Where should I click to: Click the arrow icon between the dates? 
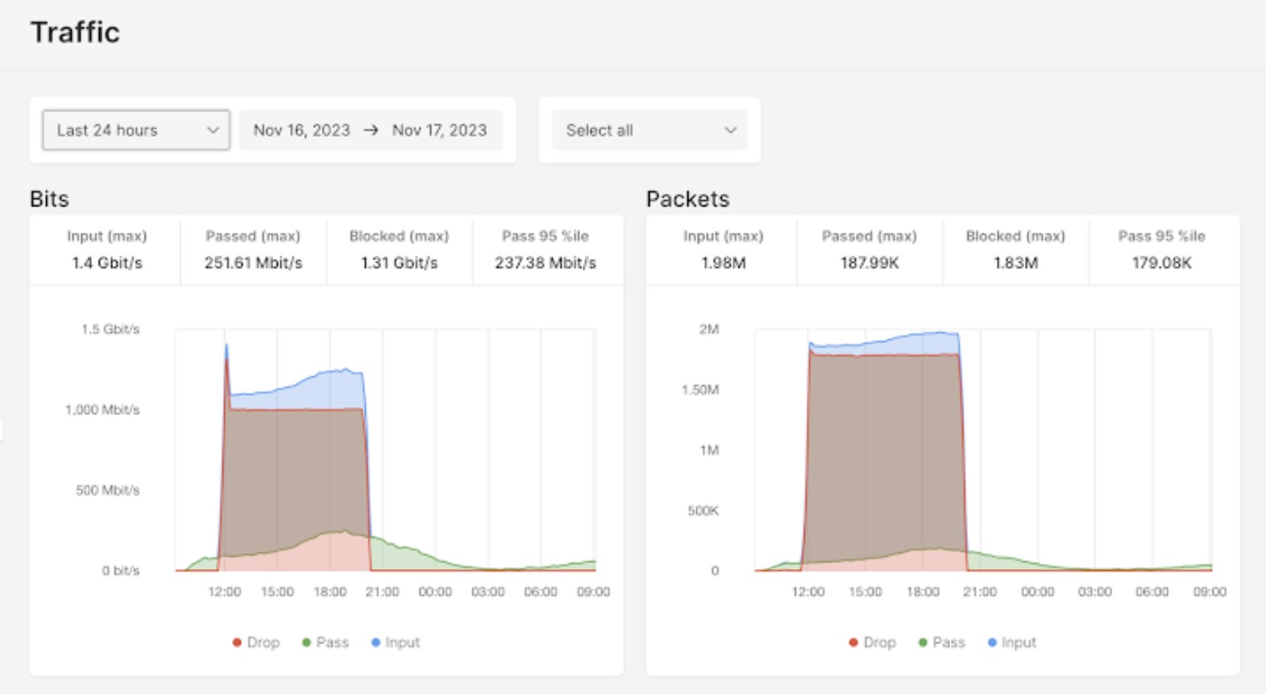tap(371, 130)
